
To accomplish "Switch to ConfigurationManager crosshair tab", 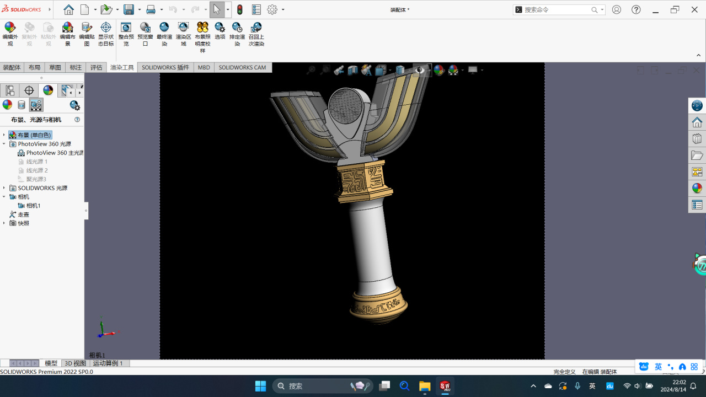I will tap(29, 90).
